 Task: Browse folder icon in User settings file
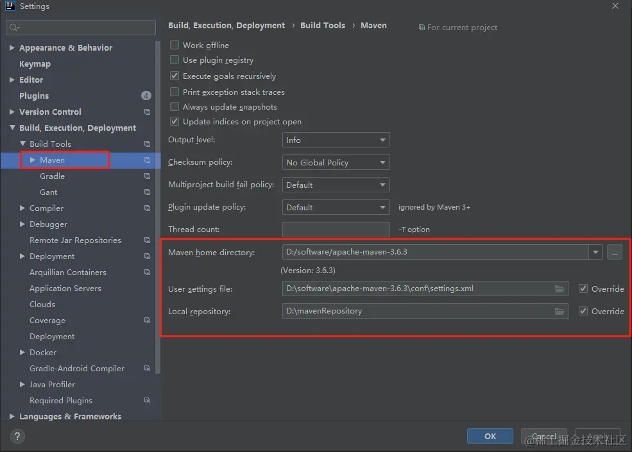pos(559,289)
